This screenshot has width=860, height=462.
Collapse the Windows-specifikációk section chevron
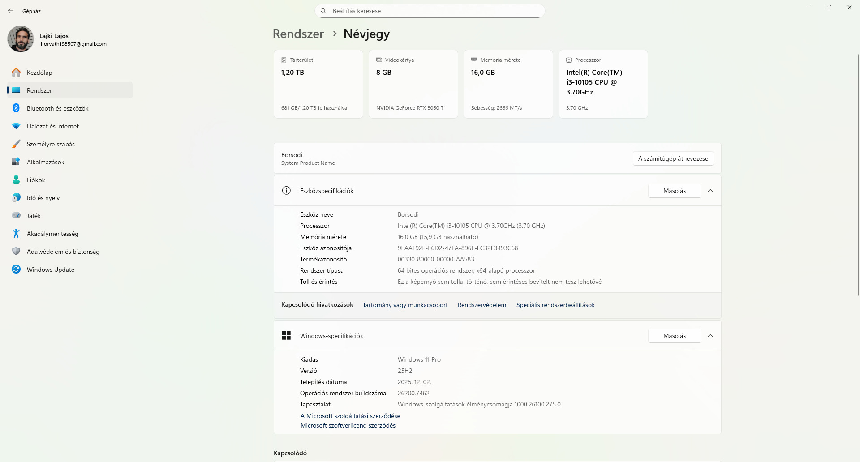(710, 336)
